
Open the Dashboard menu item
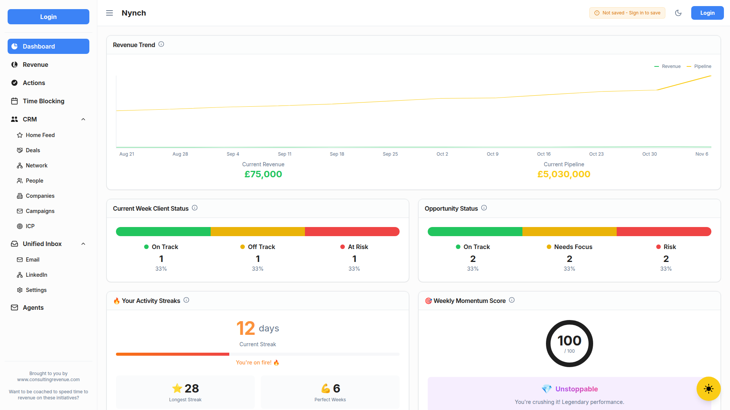tap(48, 46)
